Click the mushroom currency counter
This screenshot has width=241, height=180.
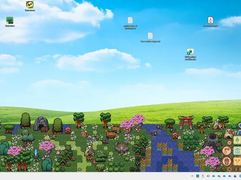[x=237, y=169]
